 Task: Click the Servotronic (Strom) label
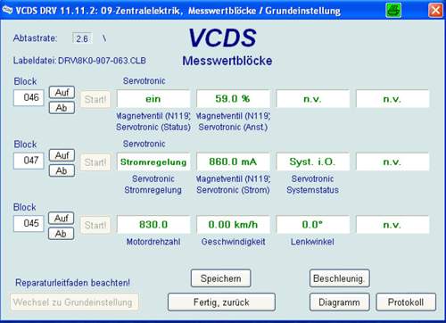(233, 190)
